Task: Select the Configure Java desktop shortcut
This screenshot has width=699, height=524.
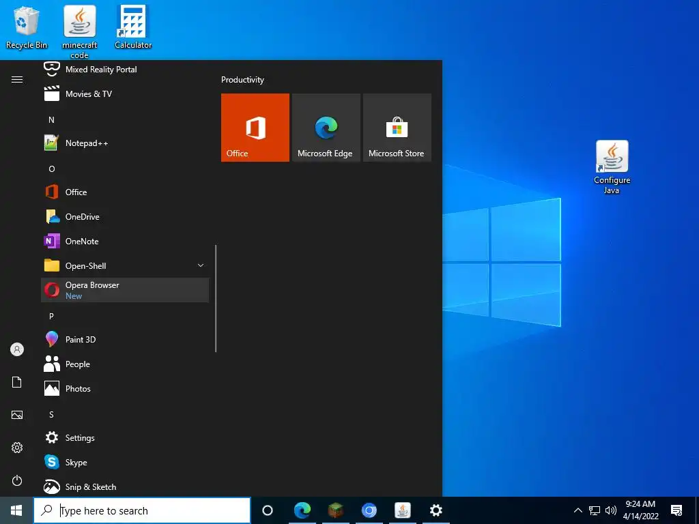Action: (612, 168)
